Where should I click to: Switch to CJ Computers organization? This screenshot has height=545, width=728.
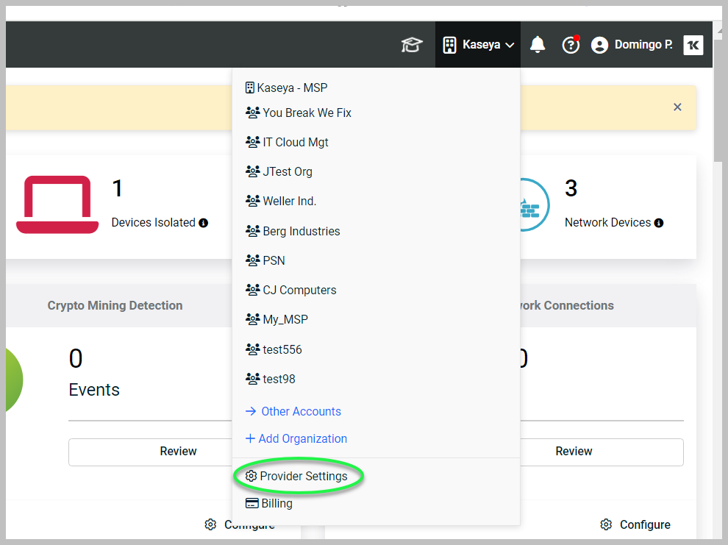pyautogui.click(x=290, y=290)
